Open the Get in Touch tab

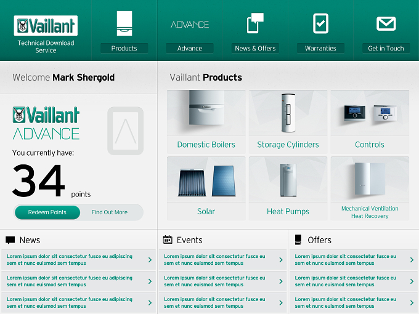[386, 48]
